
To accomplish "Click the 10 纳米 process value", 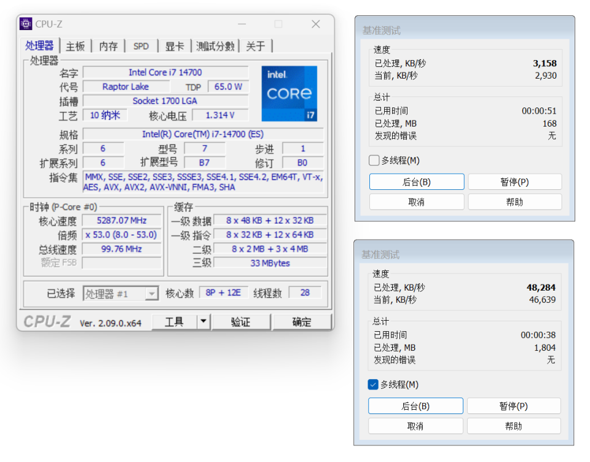I will click(x=105, y=115).
